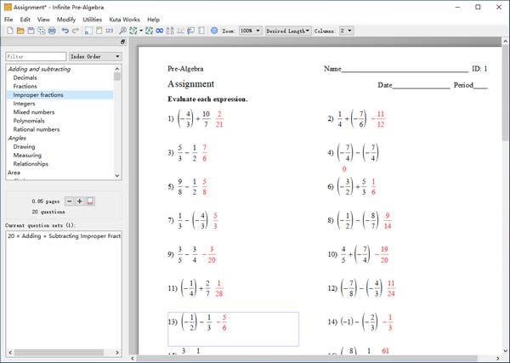Select question 13 in the worksheet
The width and height of the screenshot is (510, 363).
click(233, 329)
